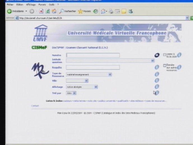This screenshot has height=145, width=193.
Task: Click the Contact link
Action: 35,106
